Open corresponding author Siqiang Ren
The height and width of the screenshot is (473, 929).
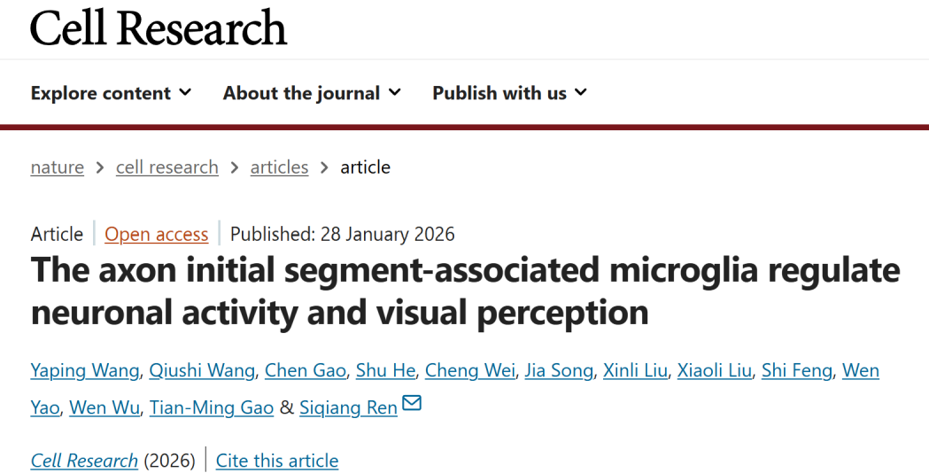(348, 407)
